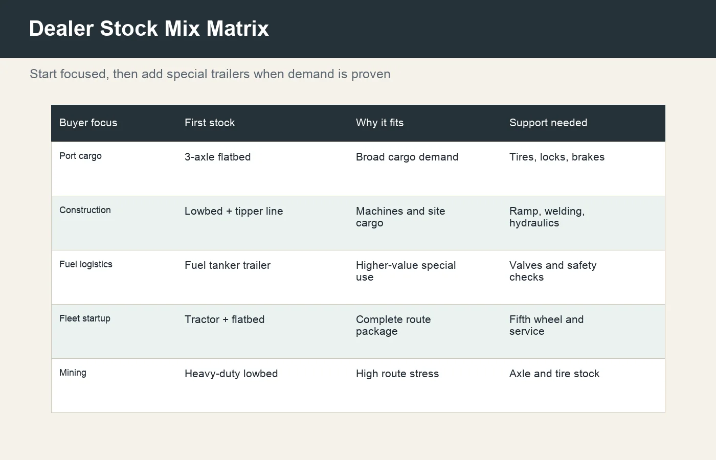This screenshot has width=716, height=460.
Task: Click the 'Why it fits' column header
Action: 379,123
